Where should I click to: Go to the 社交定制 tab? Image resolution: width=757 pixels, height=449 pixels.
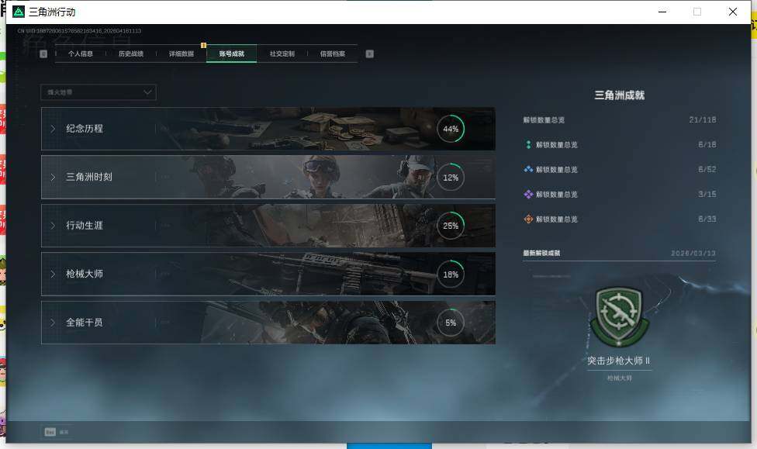tap(282, 54)
